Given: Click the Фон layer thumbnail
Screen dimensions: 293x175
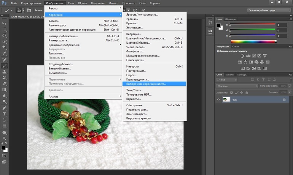Looking at the screenshot, I should coord(226,99).
